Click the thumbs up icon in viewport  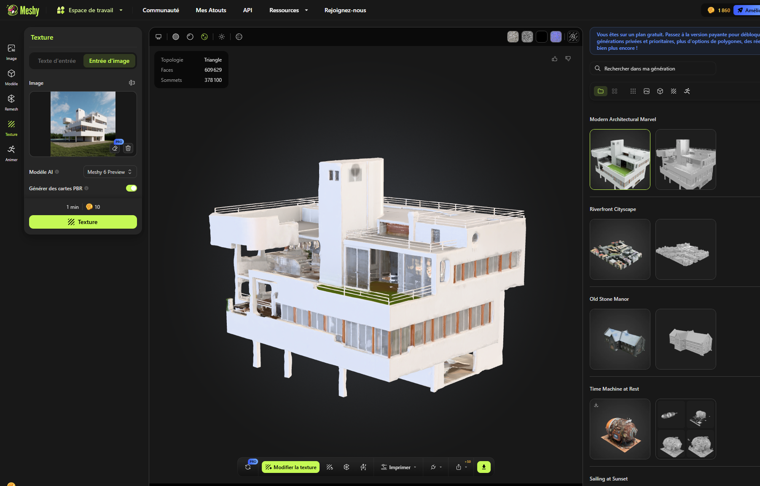(554, 59)
